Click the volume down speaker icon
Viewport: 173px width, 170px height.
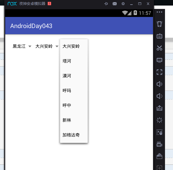159,96
